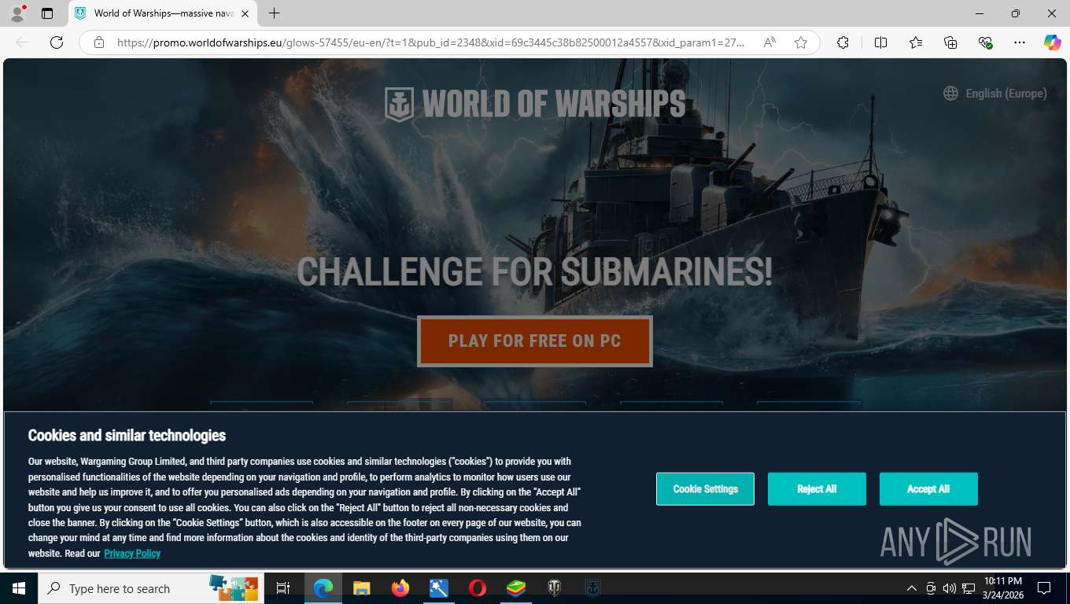The width and height of the screenshot is (1070, 604).
Task: Open Task View on the taskbar
Action: (283, 588)
